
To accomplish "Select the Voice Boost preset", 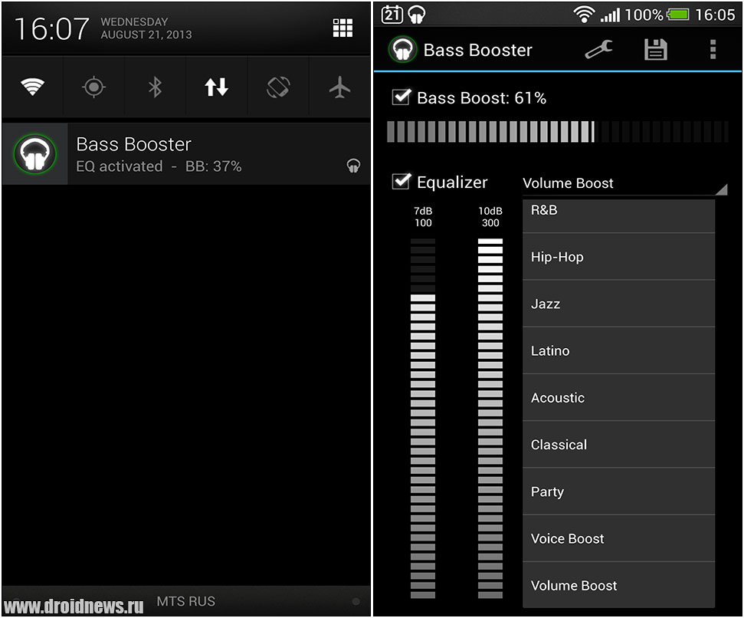I will (619, 539).
